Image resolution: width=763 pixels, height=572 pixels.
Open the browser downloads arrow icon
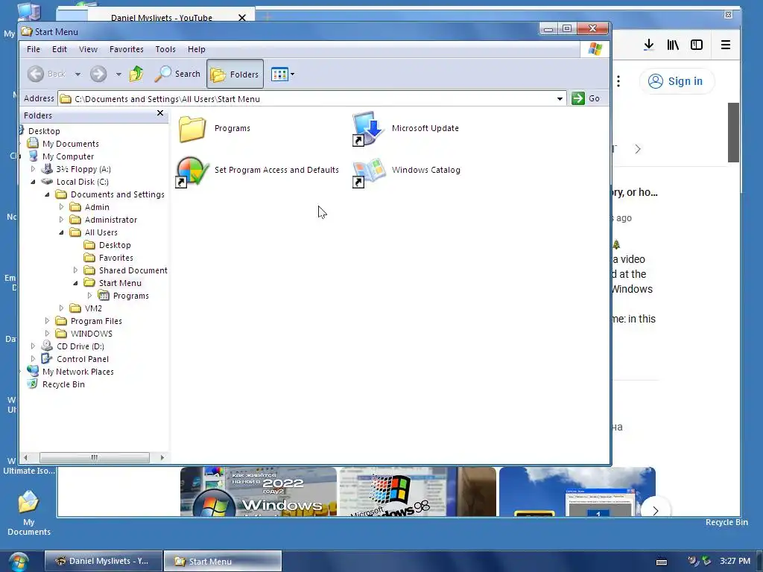[649, 45]
